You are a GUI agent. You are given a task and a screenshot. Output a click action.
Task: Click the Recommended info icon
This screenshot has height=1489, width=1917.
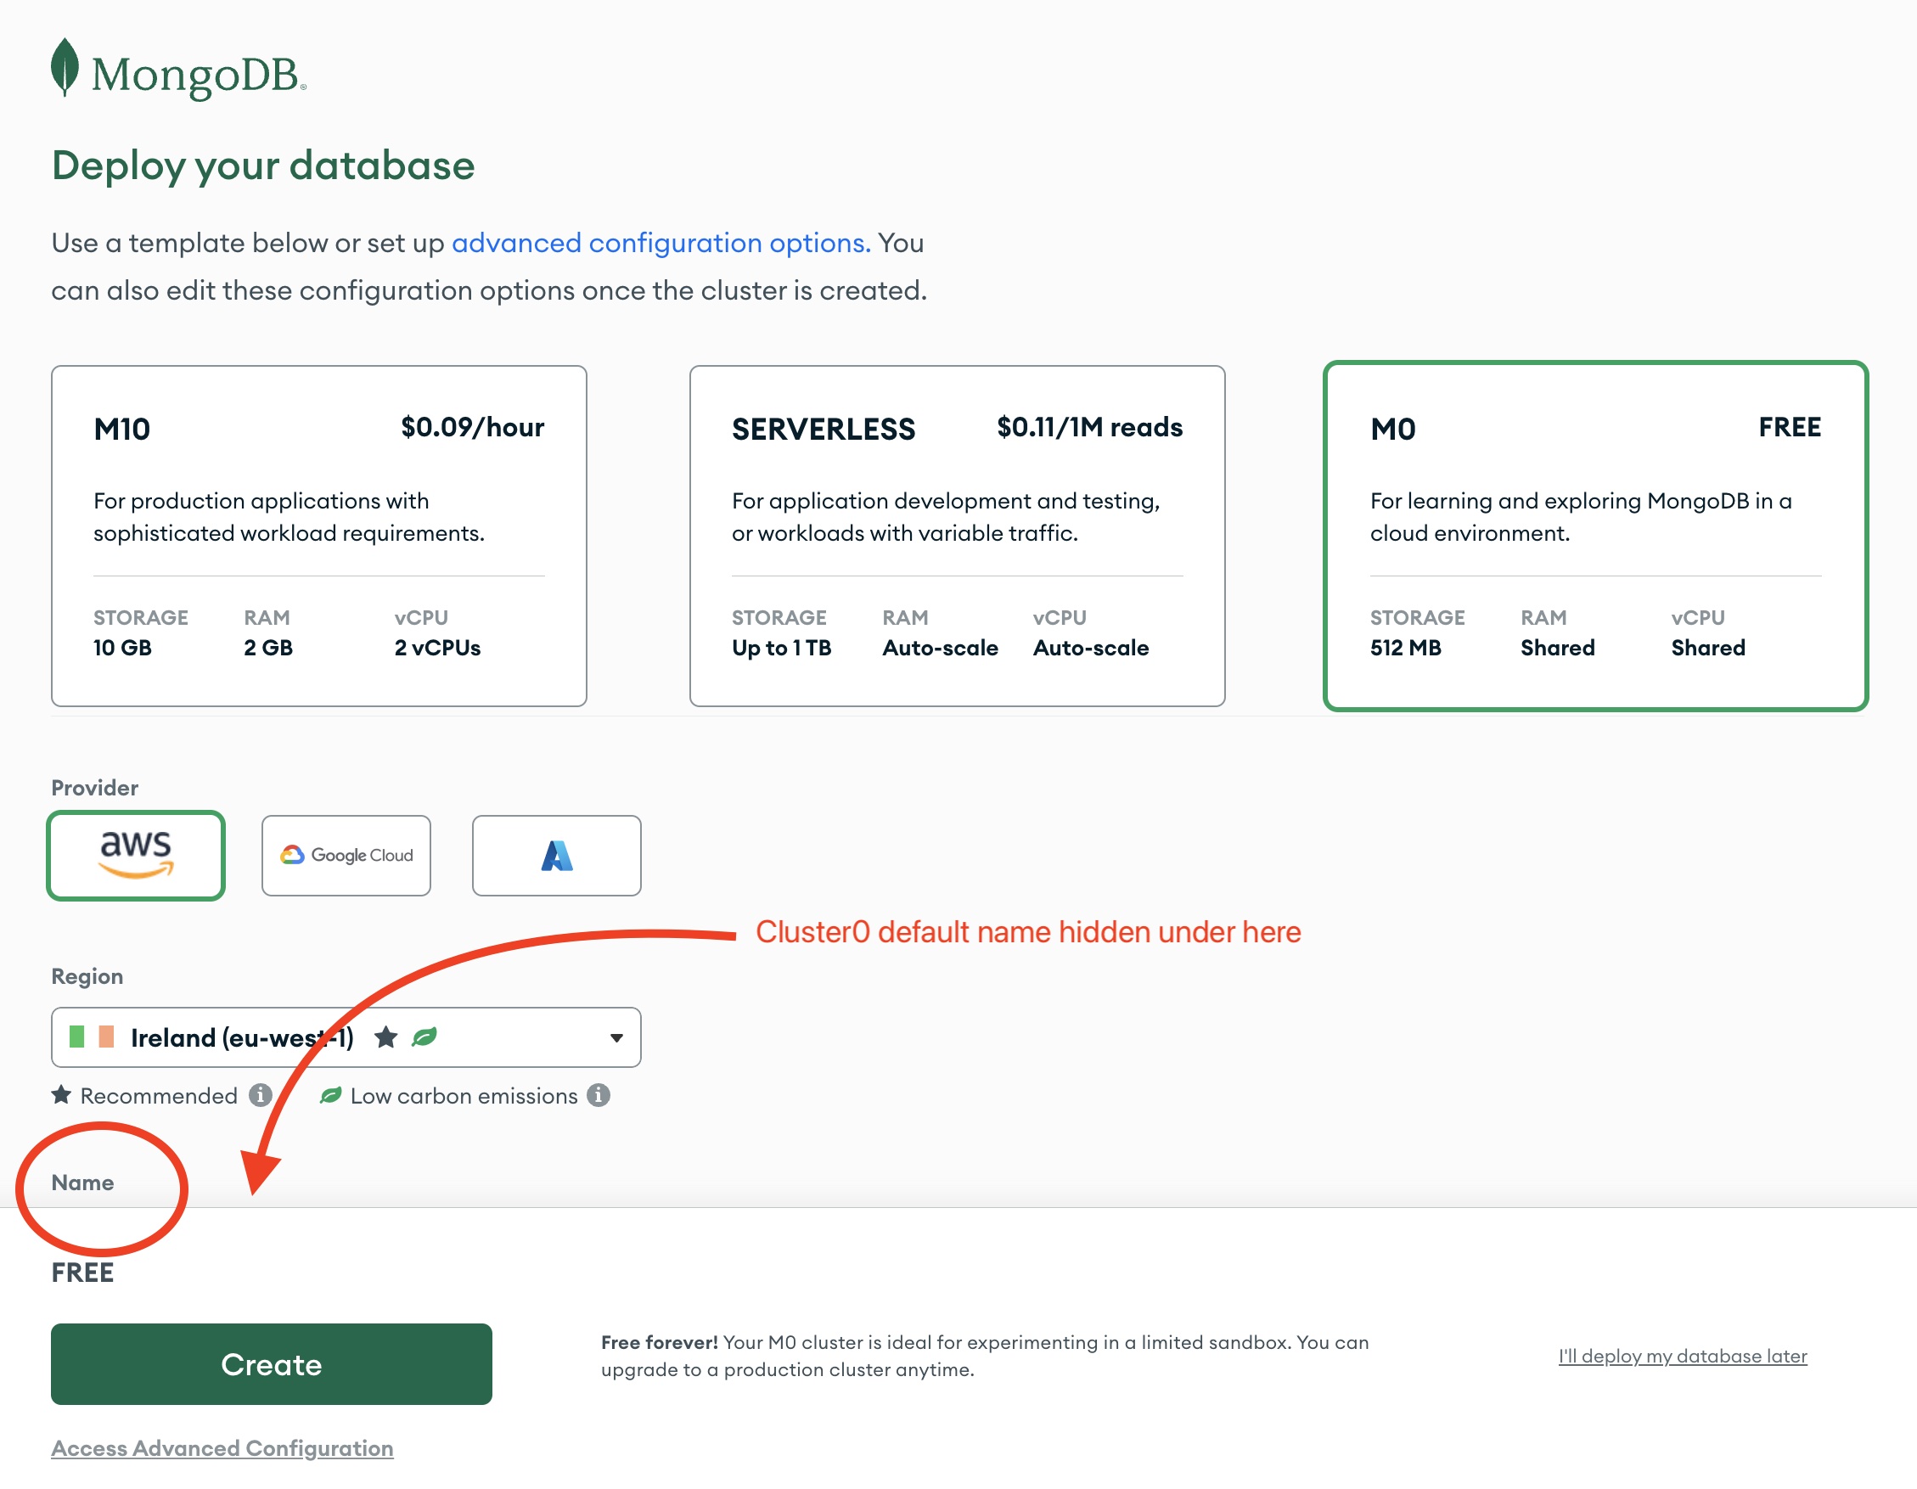tap(260, 1095)
